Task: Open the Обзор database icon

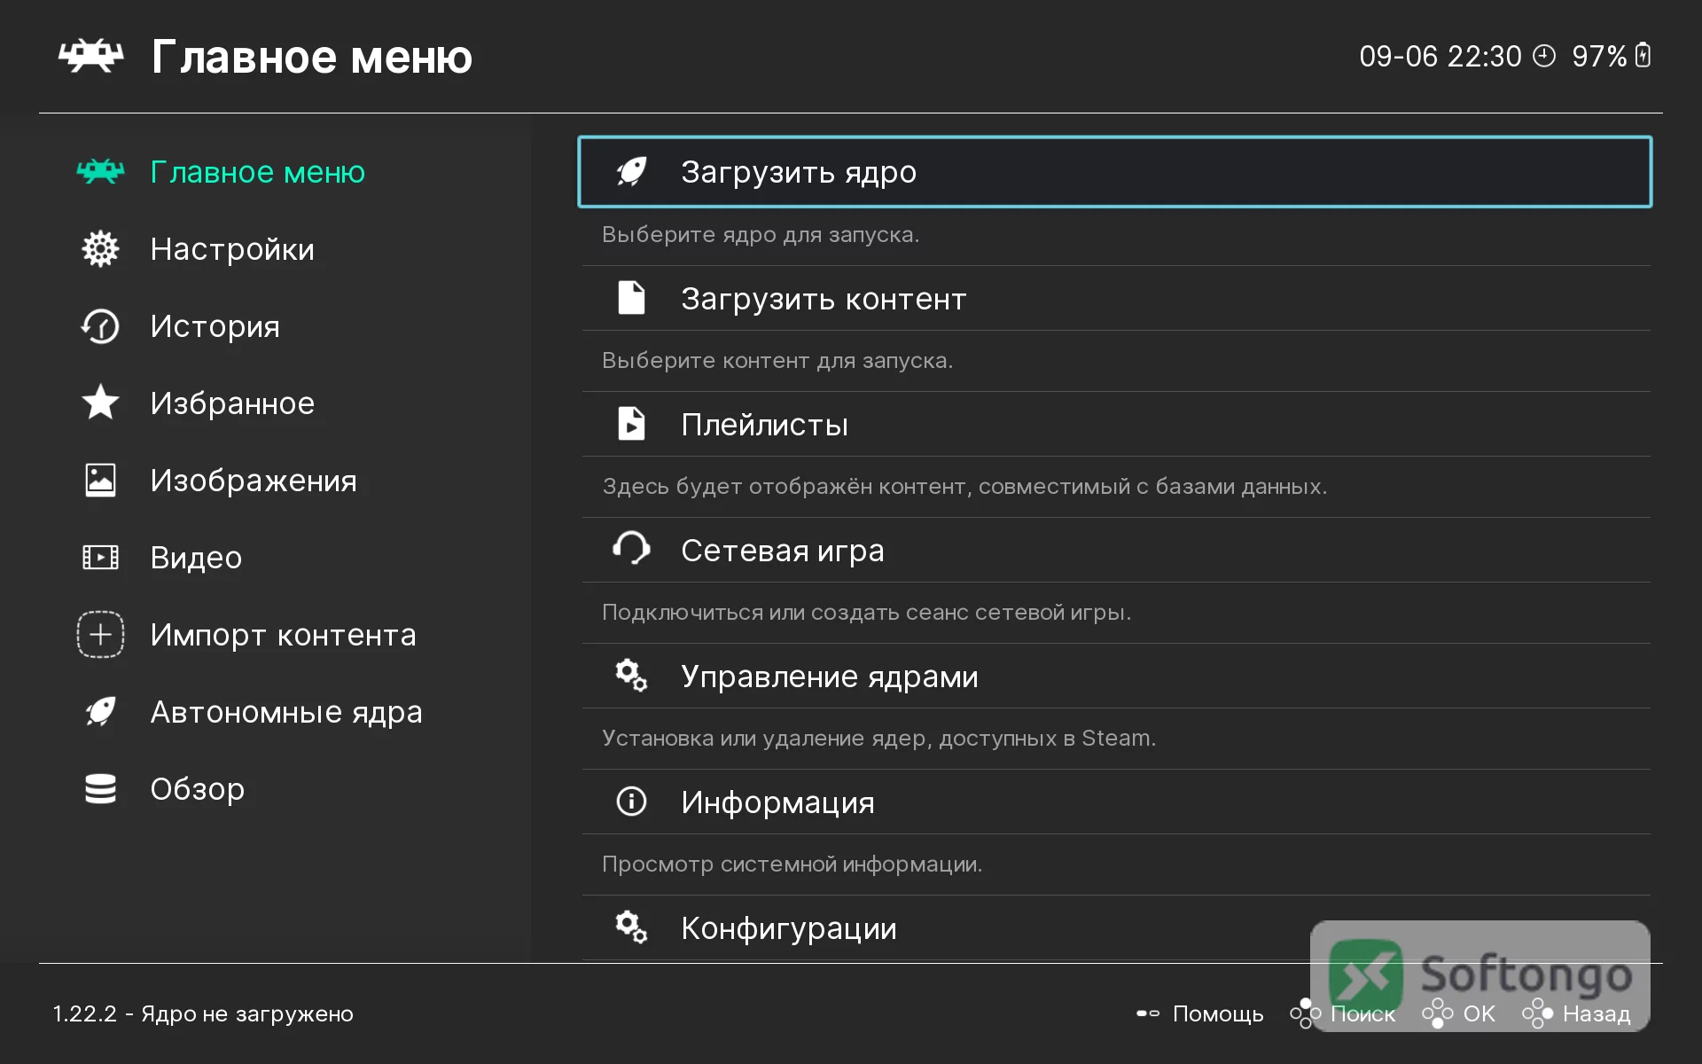Action: [x=100, y=788]
